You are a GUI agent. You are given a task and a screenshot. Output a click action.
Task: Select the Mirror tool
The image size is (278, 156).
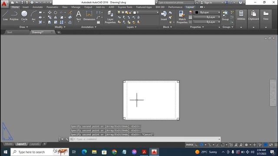(x=56, y=17)
